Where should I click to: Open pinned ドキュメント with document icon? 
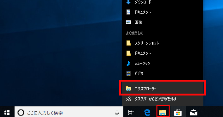coord(163,12)
